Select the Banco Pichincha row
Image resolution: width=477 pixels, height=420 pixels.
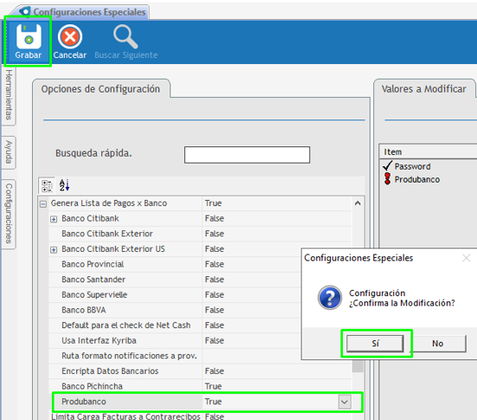[92, 386]
